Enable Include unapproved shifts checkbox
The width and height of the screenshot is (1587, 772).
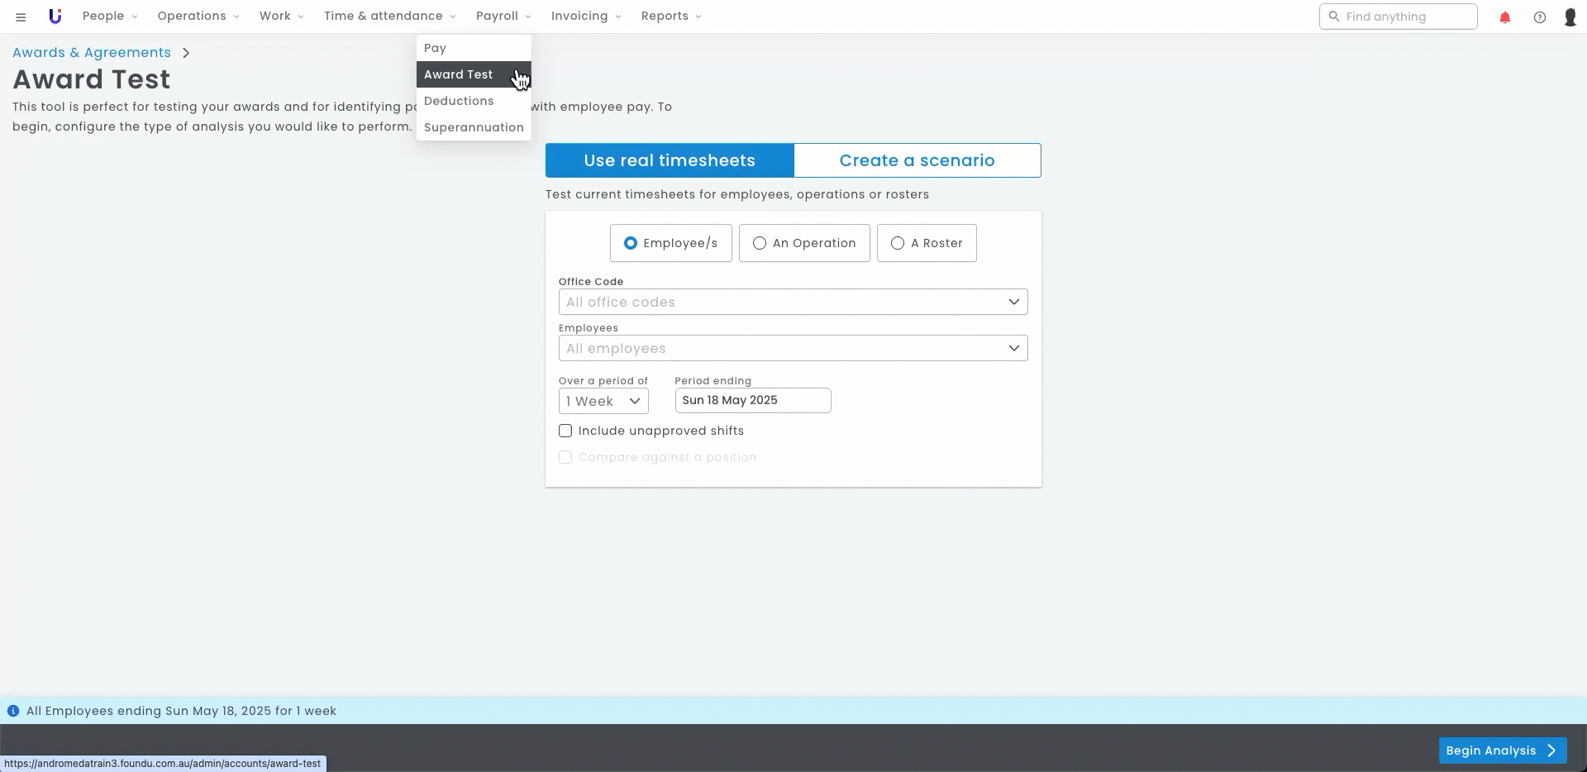click(x=565, y=431)
